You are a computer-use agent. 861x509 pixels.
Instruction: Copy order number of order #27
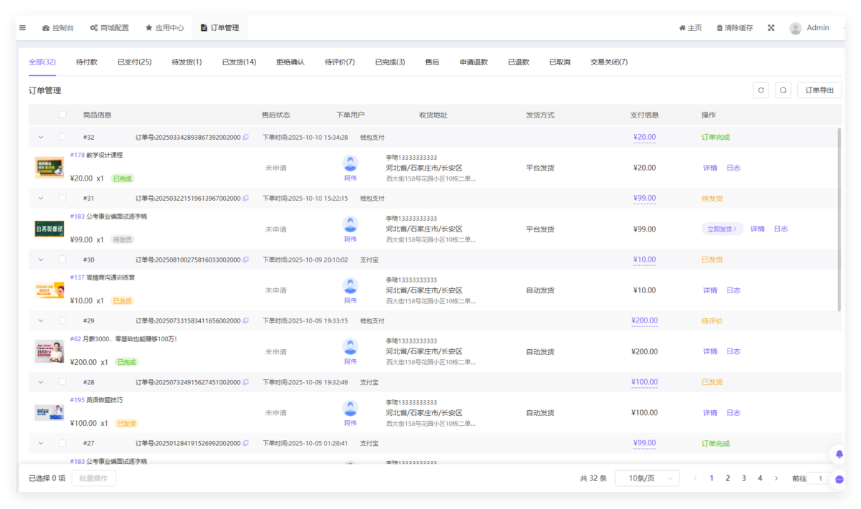245,444
